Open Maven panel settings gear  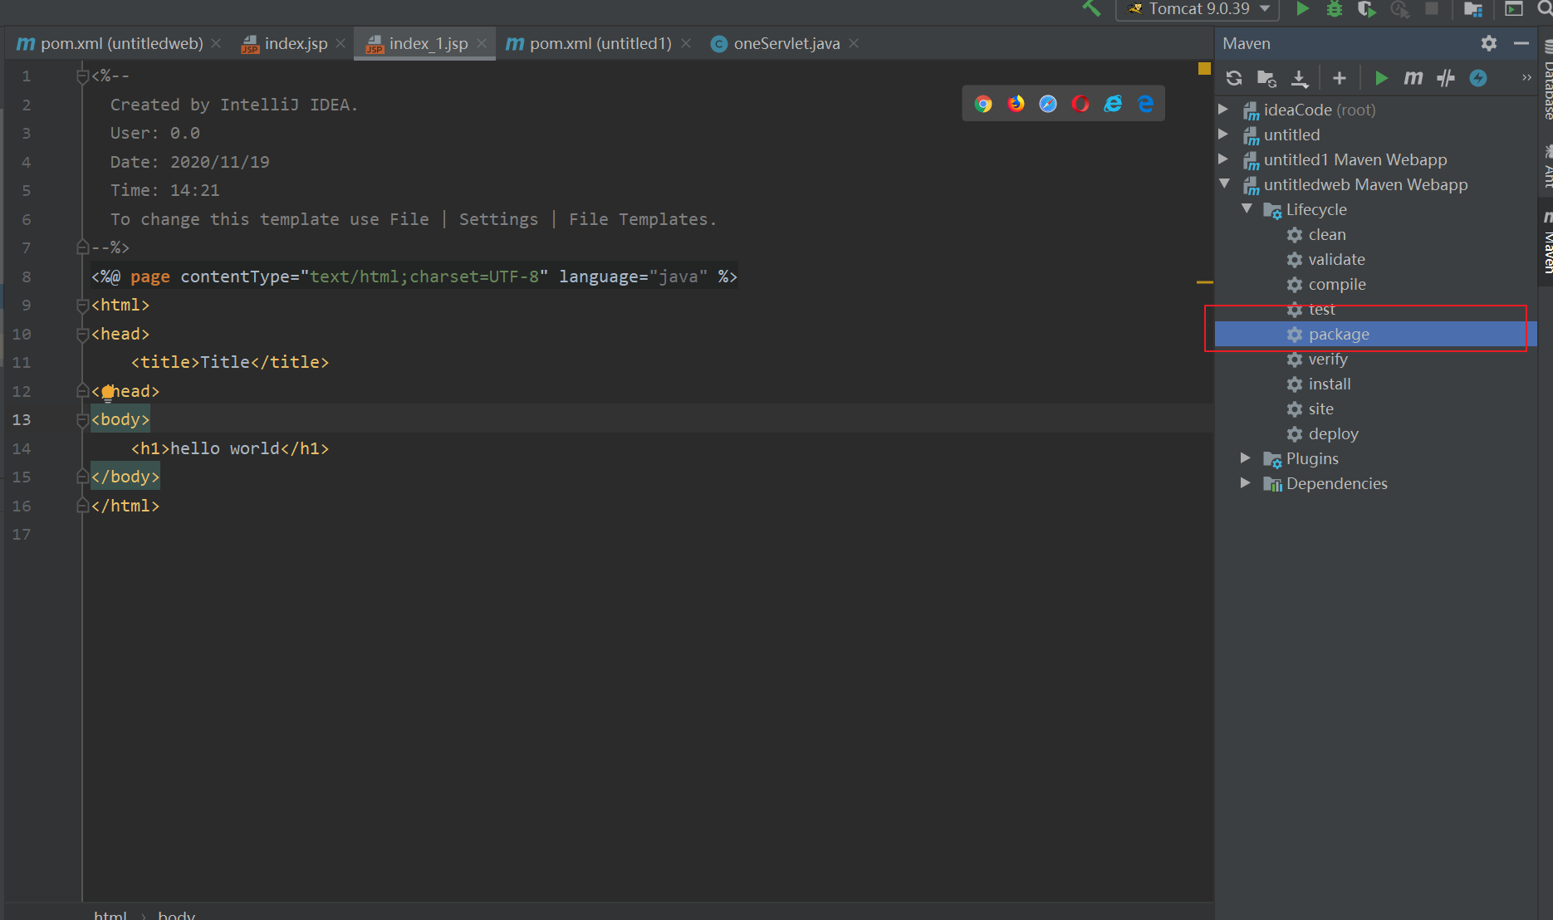[1489, 43]
